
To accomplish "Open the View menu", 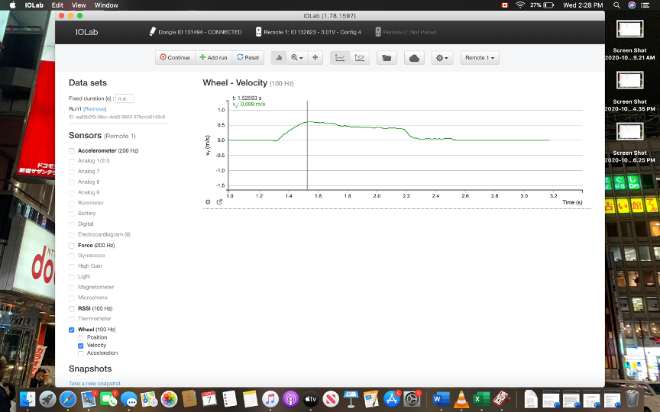I will (x=79, y=5).
